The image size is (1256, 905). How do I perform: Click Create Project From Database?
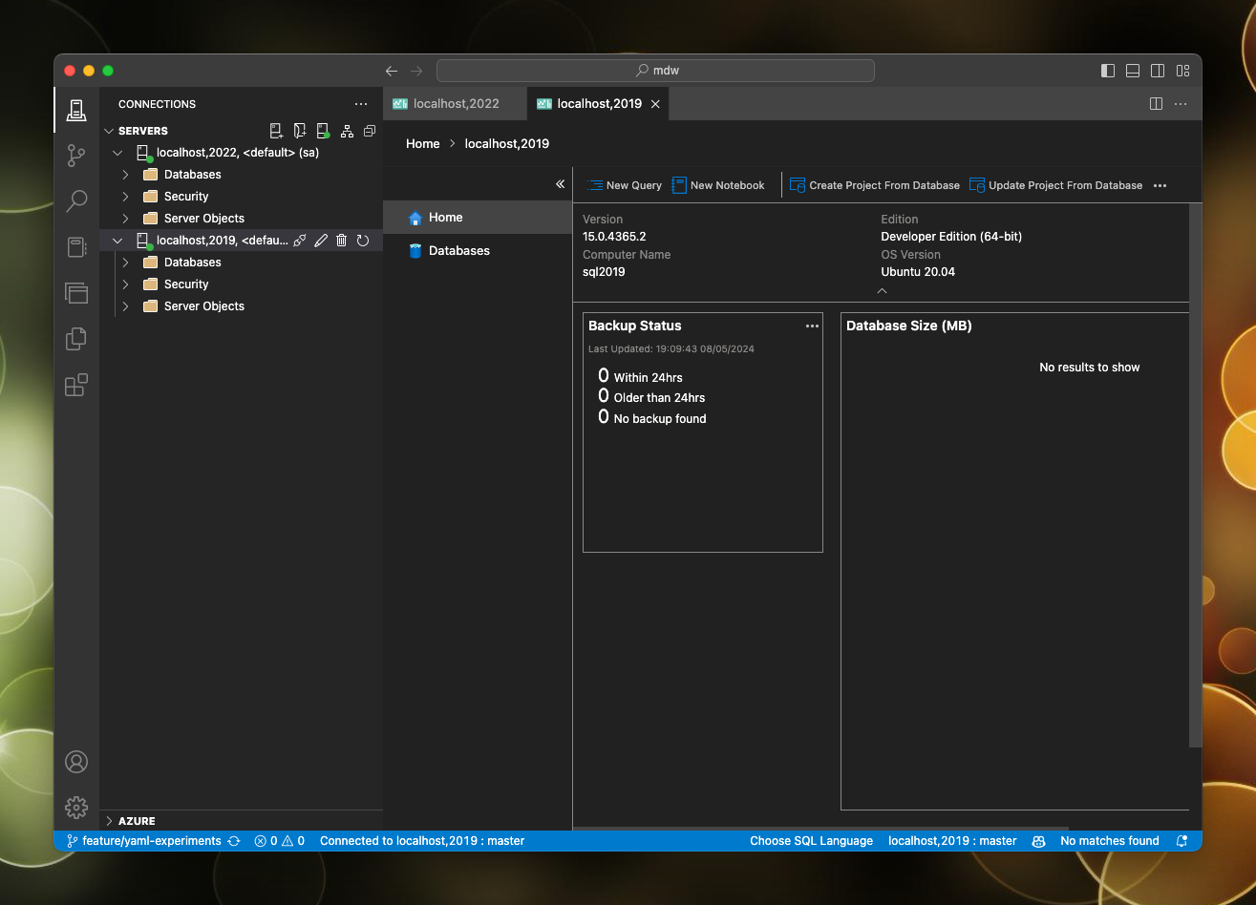tap(875, 185)
